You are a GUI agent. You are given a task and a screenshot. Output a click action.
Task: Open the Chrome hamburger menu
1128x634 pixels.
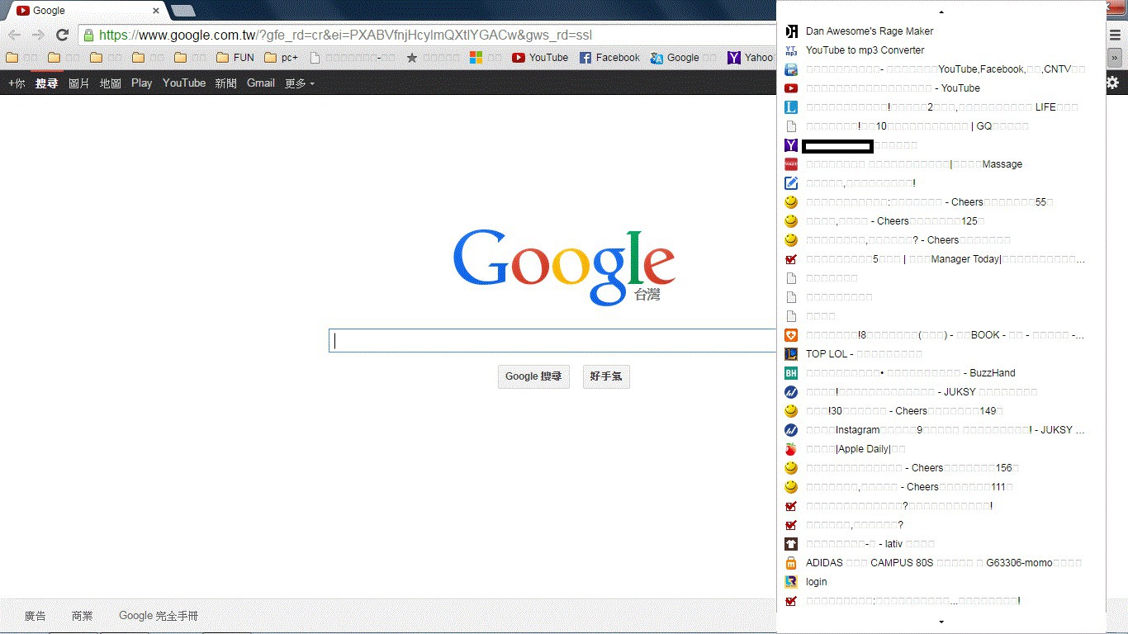tap(1116, 35)
